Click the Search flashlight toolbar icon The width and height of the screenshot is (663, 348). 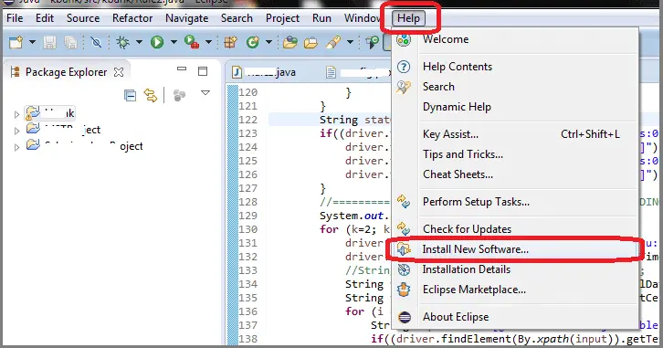coord(333,42)
